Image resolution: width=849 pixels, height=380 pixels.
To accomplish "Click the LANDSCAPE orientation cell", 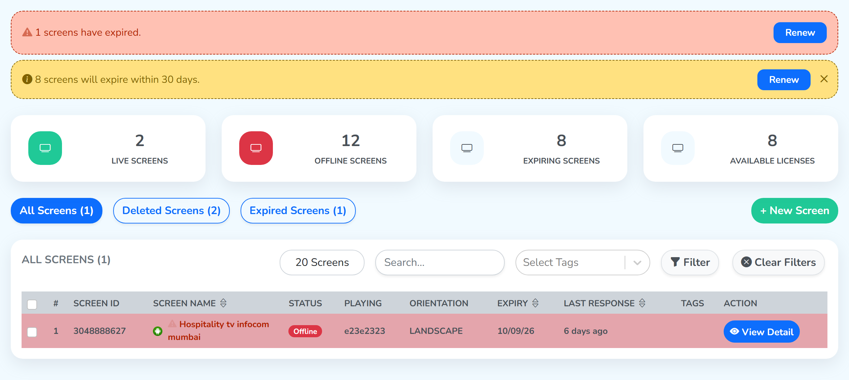I will (x=436, y=331).
